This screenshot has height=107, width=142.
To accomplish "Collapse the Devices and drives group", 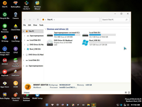I will click(x=46, y=29).
